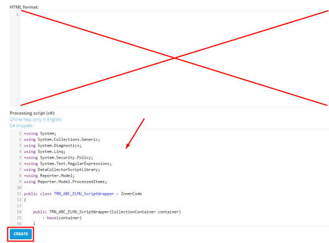The width and height of the screenshot is (329, 243).
Task: Click line number 1 in HTML format editor
Action: pyautogui.click(x=16, y=14)
